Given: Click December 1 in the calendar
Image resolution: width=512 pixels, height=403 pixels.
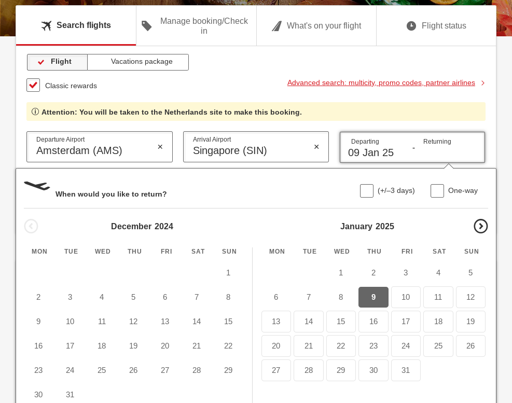Looking at the screenshot, I should coord(228,273).
